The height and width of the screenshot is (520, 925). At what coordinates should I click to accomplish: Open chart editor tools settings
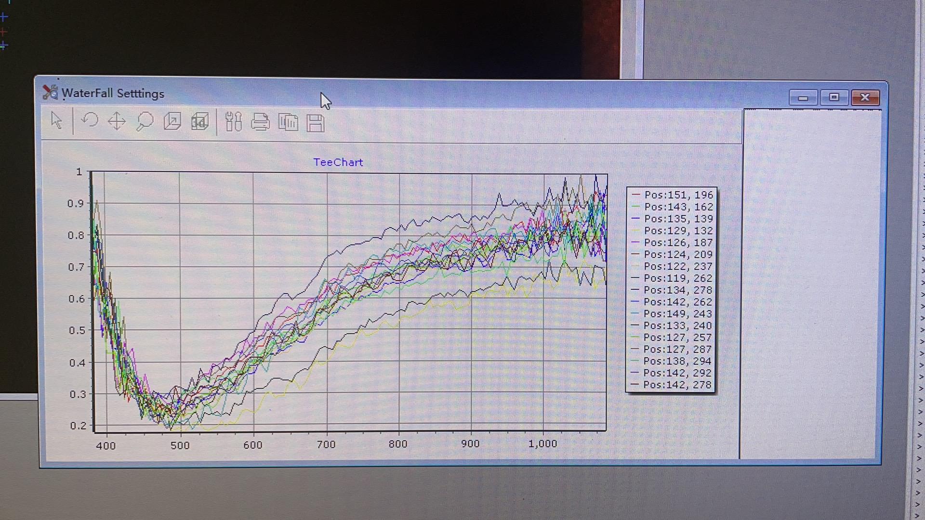[x=234, y=122]
